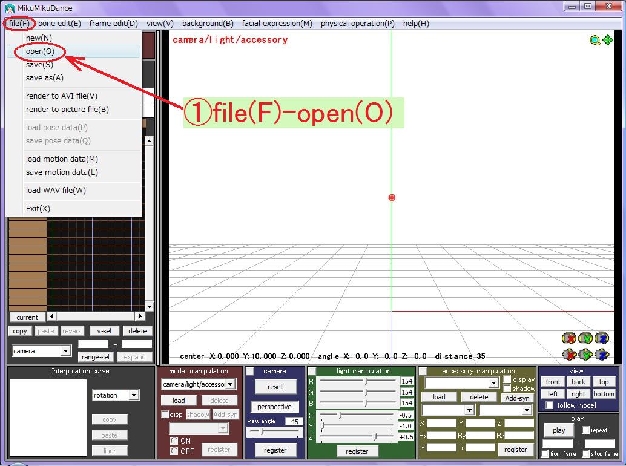Switch to the top view
The height and width of the screenshot is (466, 626).
[604, 382]
